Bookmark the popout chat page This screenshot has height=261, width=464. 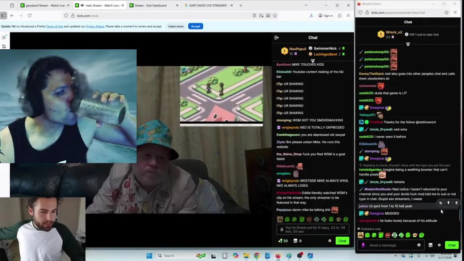pos(447,12)
